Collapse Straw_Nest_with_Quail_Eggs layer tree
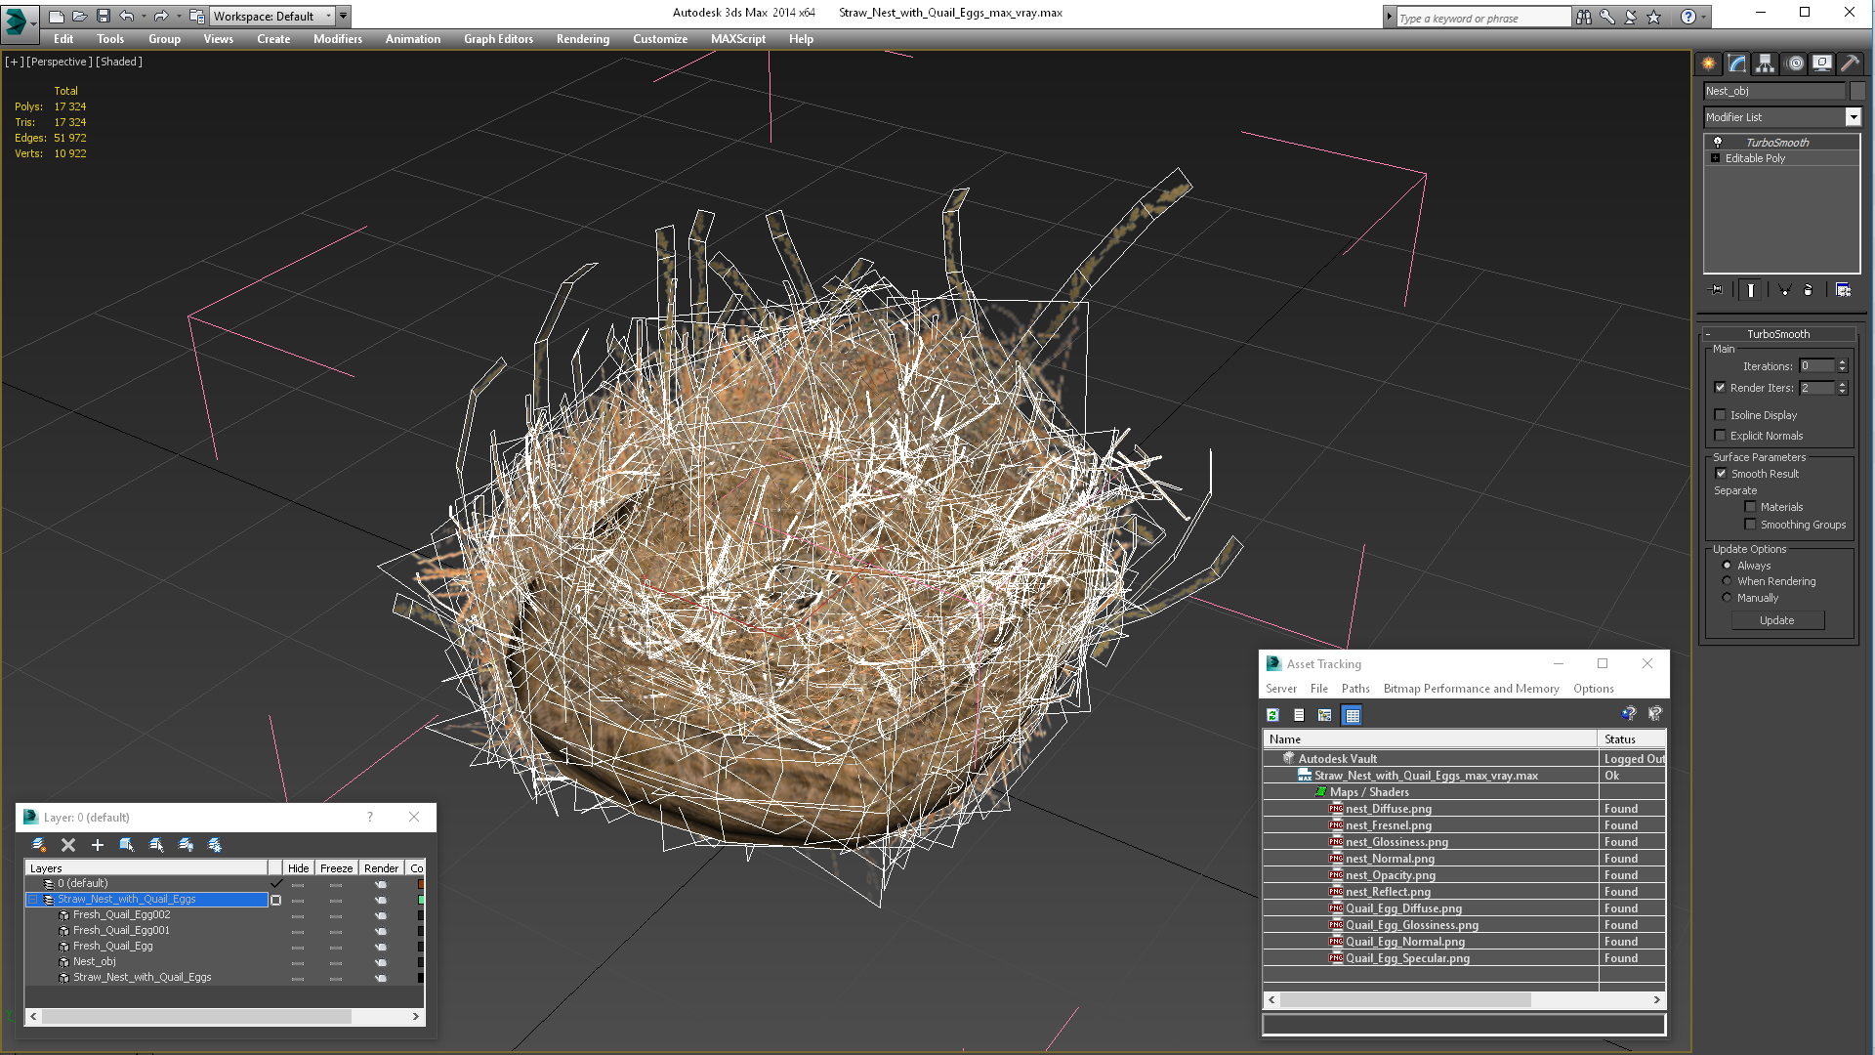Screen dimensions: 1875x1055 point(32,900)
